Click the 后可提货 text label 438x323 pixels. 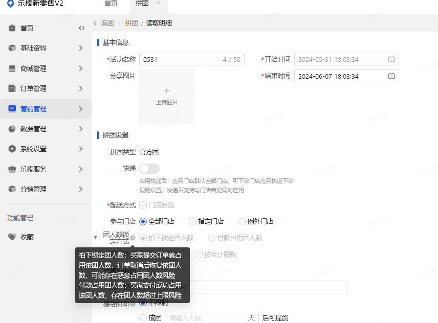click(275, 318)
